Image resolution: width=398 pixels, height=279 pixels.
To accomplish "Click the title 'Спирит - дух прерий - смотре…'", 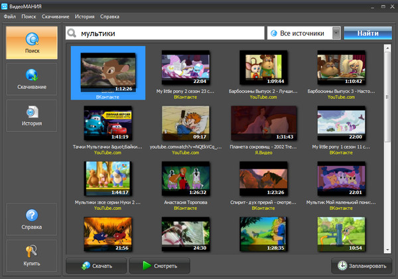I will coord(263,203).
